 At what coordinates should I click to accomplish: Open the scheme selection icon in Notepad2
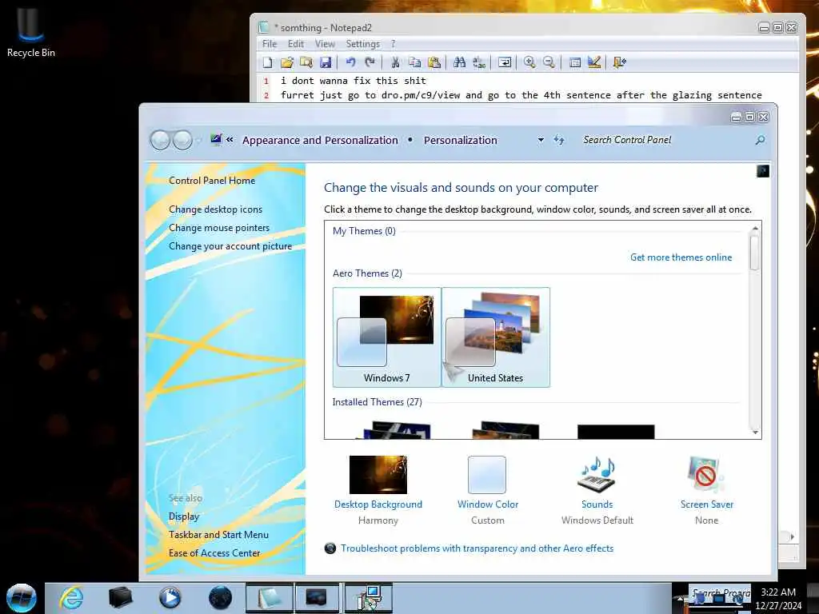click(574, 62)
